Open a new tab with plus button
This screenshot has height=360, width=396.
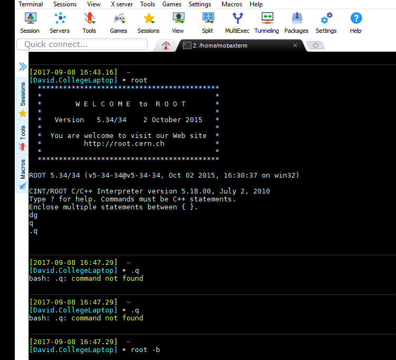click(315, 45)
